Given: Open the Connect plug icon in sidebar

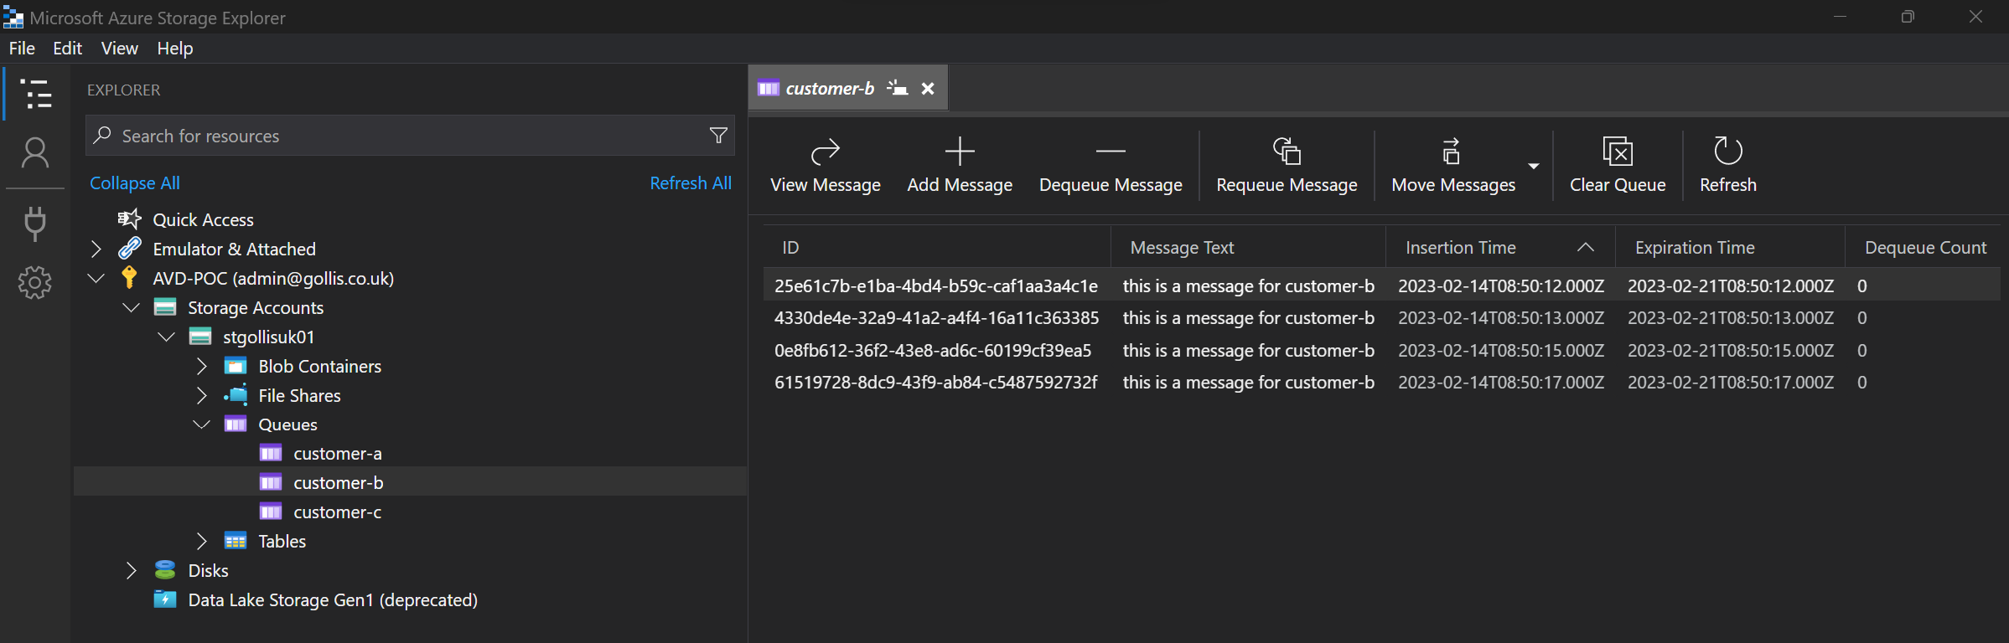Looking at the screenshot, I should pos(35,223).
